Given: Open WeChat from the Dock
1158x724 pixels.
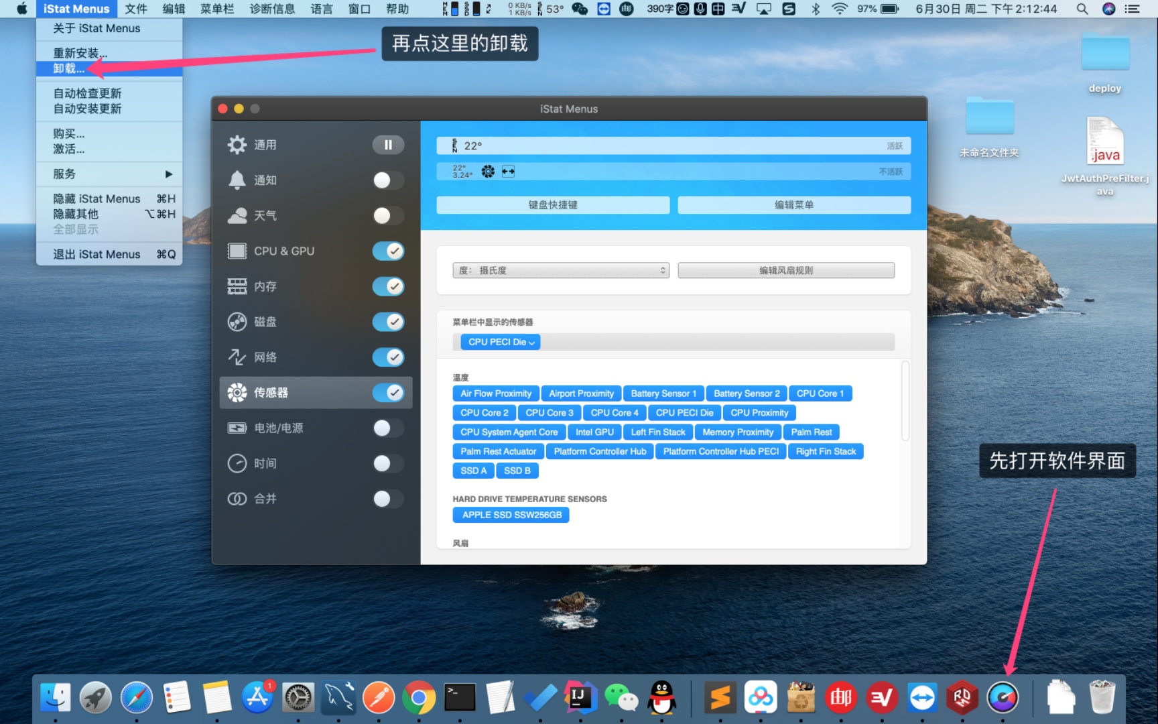Looking at the screenshot, I should coord(621,698).
